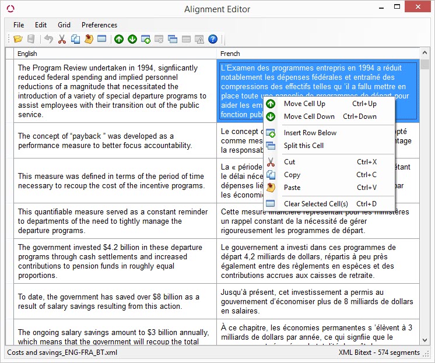Select French cell 'Jusqu'à présent, cet investissement'
The image size is (435, 363).
pyautogui.click(x=318, y=301)
